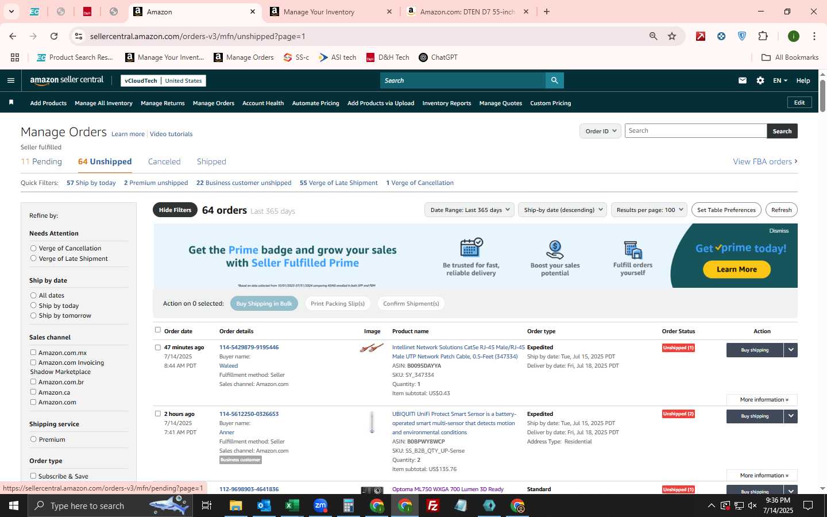Image resolution: width=827 pixels, height=517 pixels.
Task: Select Premium shipping service radio
Action: point(33,439)
